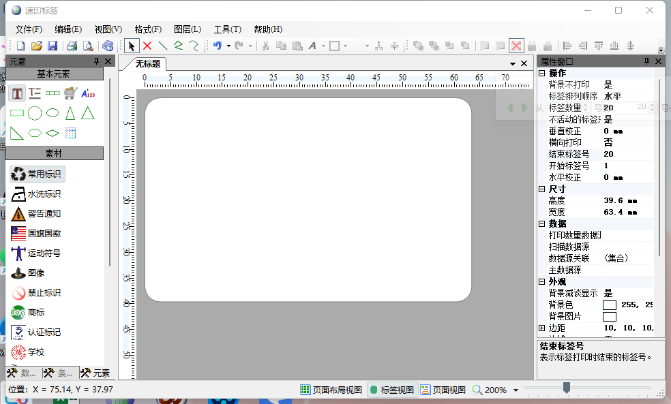This screenshot has height=404, width=671.
Task: Open the 帮助(H) menu
Action: coord(268,29)
